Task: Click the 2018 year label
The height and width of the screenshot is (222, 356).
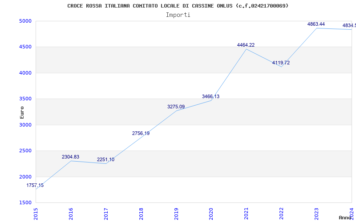Action: [141, 214]
